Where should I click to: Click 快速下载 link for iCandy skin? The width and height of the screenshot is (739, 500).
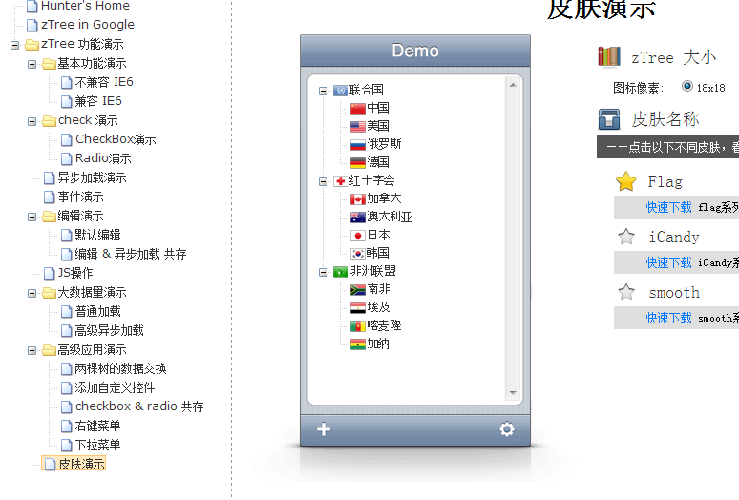point(668,262)
